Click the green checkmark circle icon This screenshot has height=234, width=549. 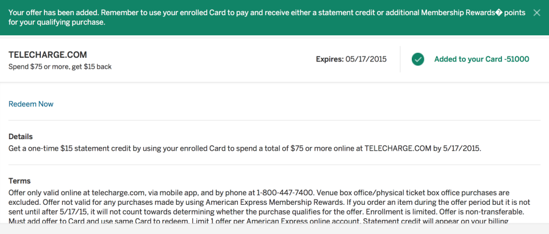(418, 60)
